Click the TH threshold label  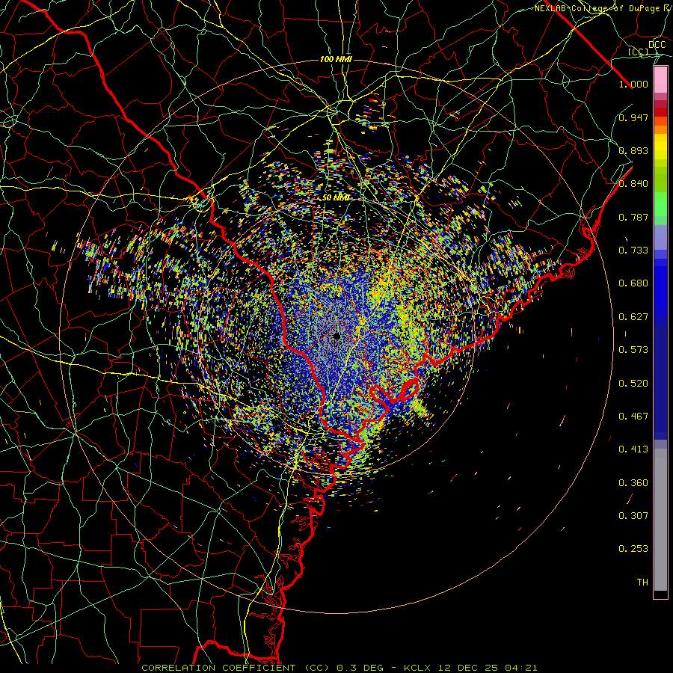642,583
